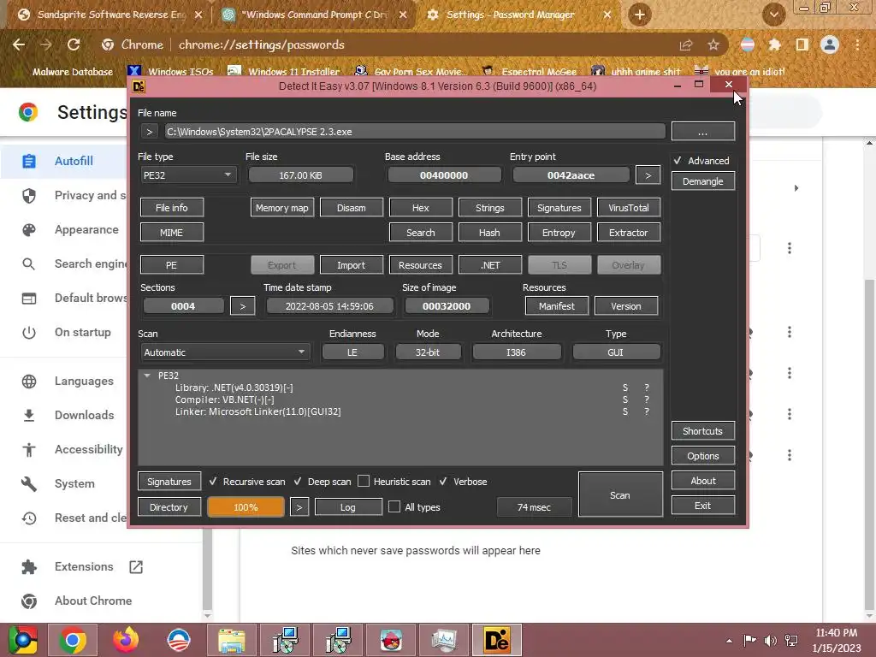Click the browse '...' file button
Screen dimensions: 876x657
tap(703, 132)
